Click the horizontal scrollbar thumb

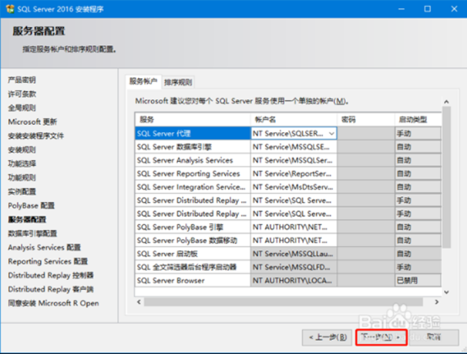coord(283,302)
